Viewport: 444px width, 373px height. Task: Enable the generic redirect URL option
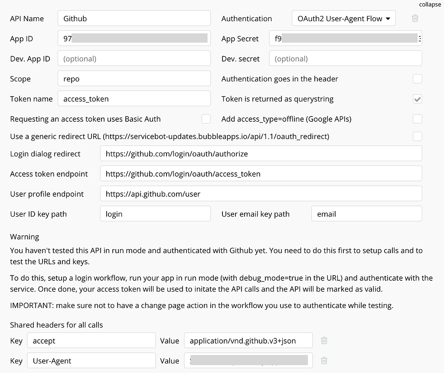coord(417,136)
